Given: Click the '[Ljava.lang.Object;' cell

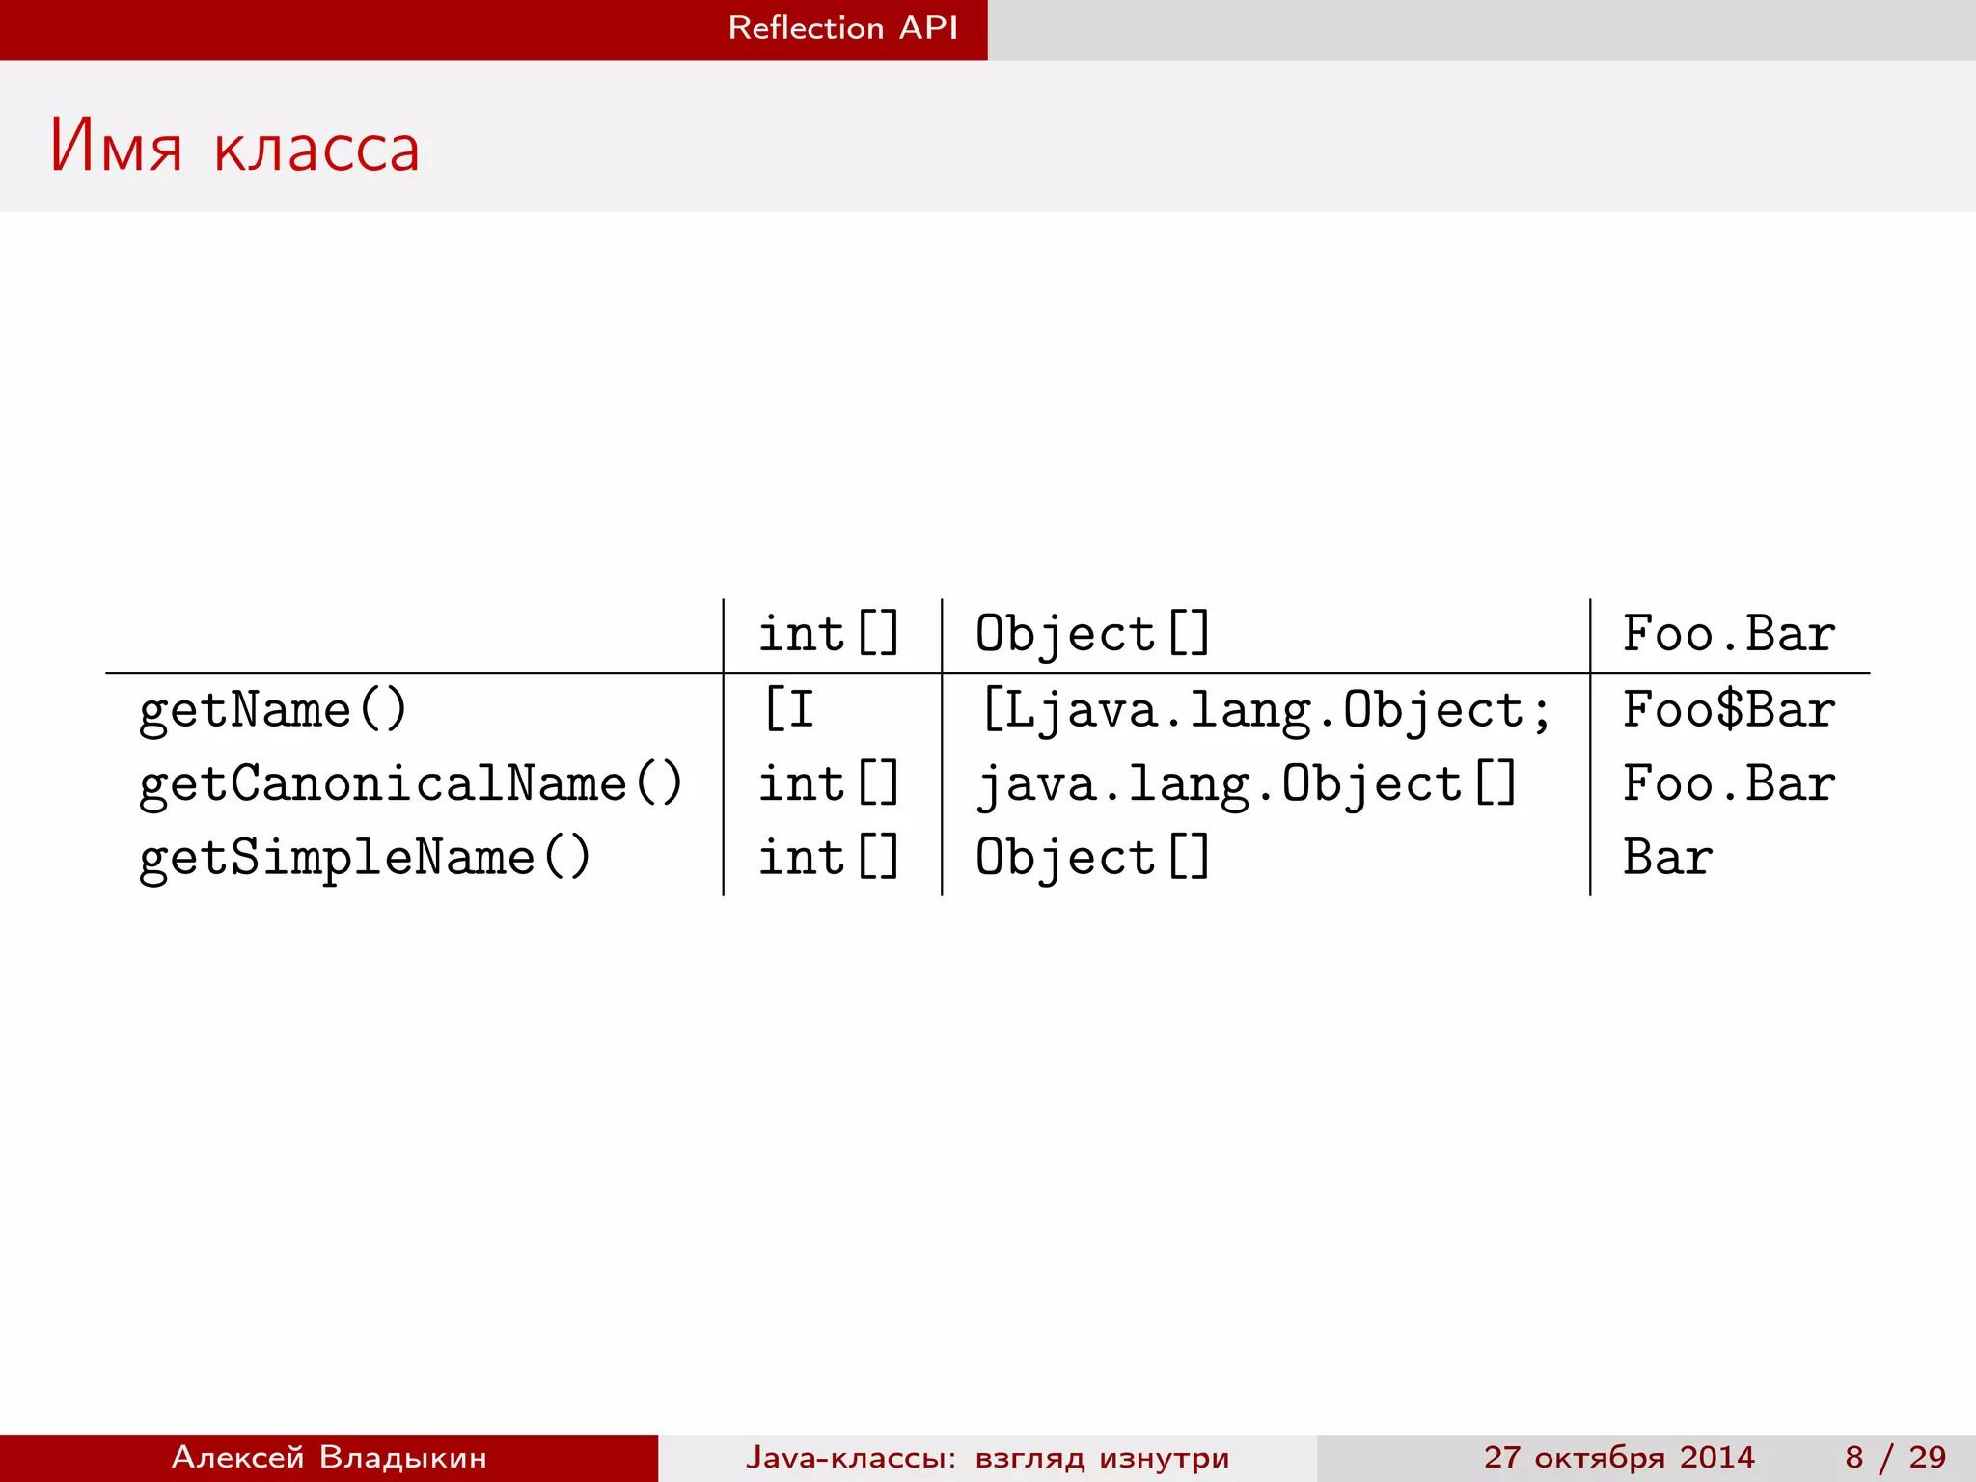Looking at the screenshot, I should tap(1266, 711).
